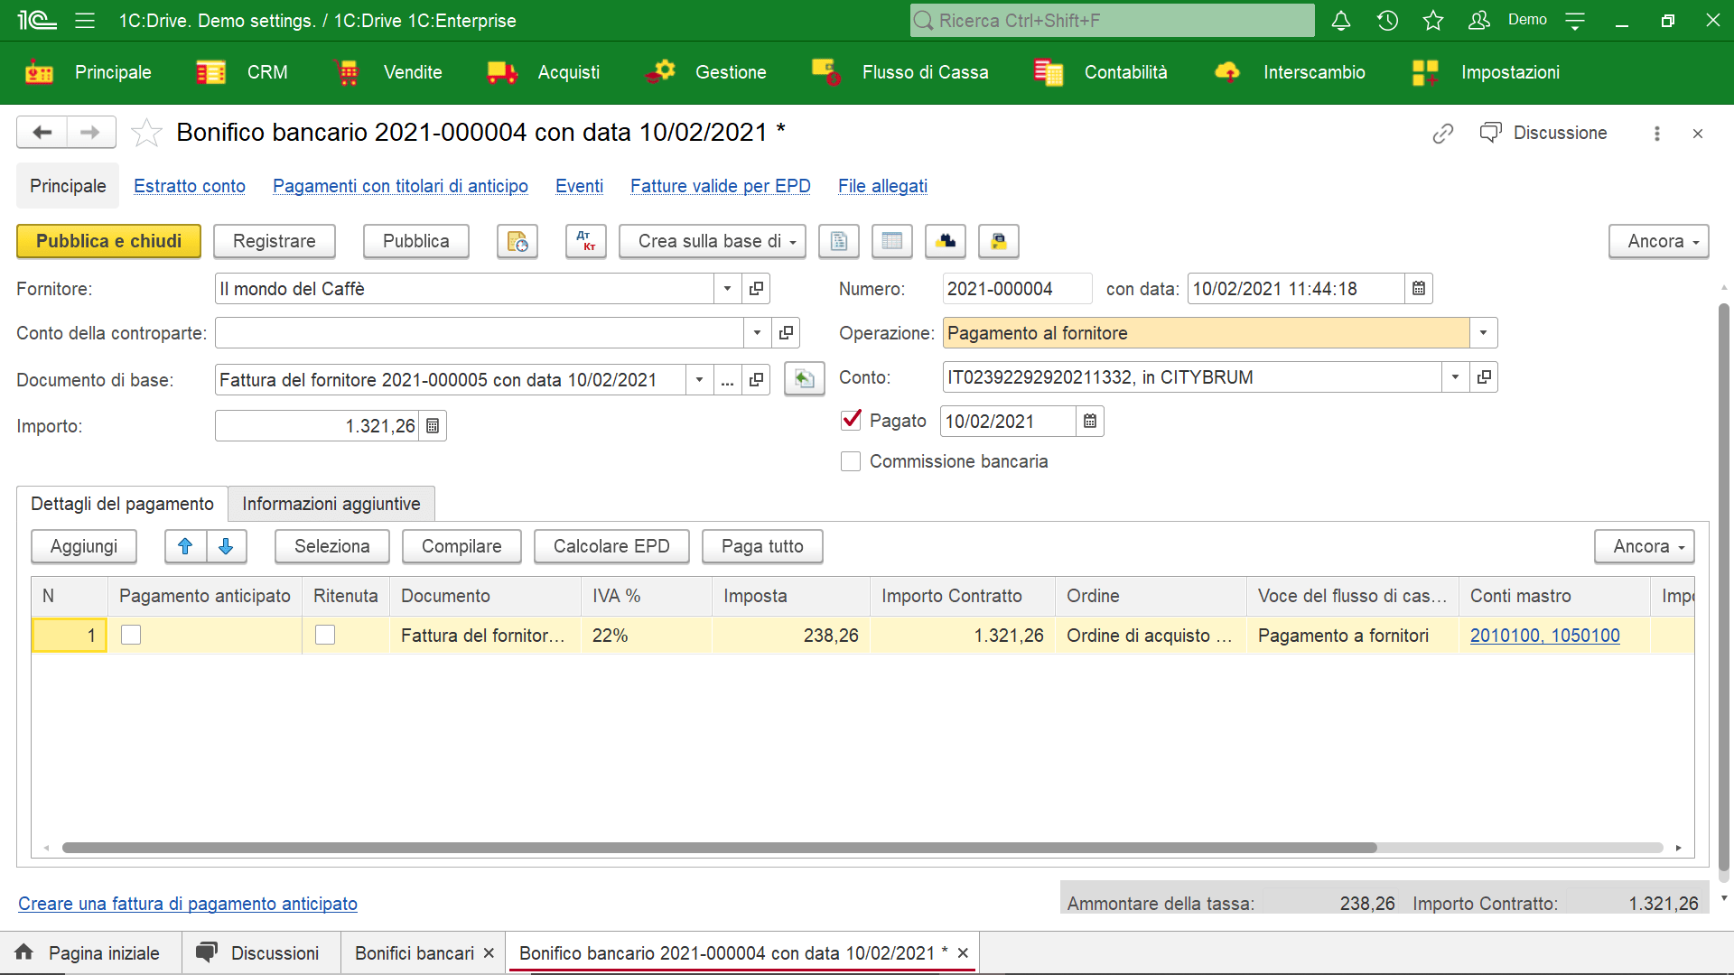
Task: Click Pubblica e chiudi button
Action: pyautogui.click(x=108, y=241)
